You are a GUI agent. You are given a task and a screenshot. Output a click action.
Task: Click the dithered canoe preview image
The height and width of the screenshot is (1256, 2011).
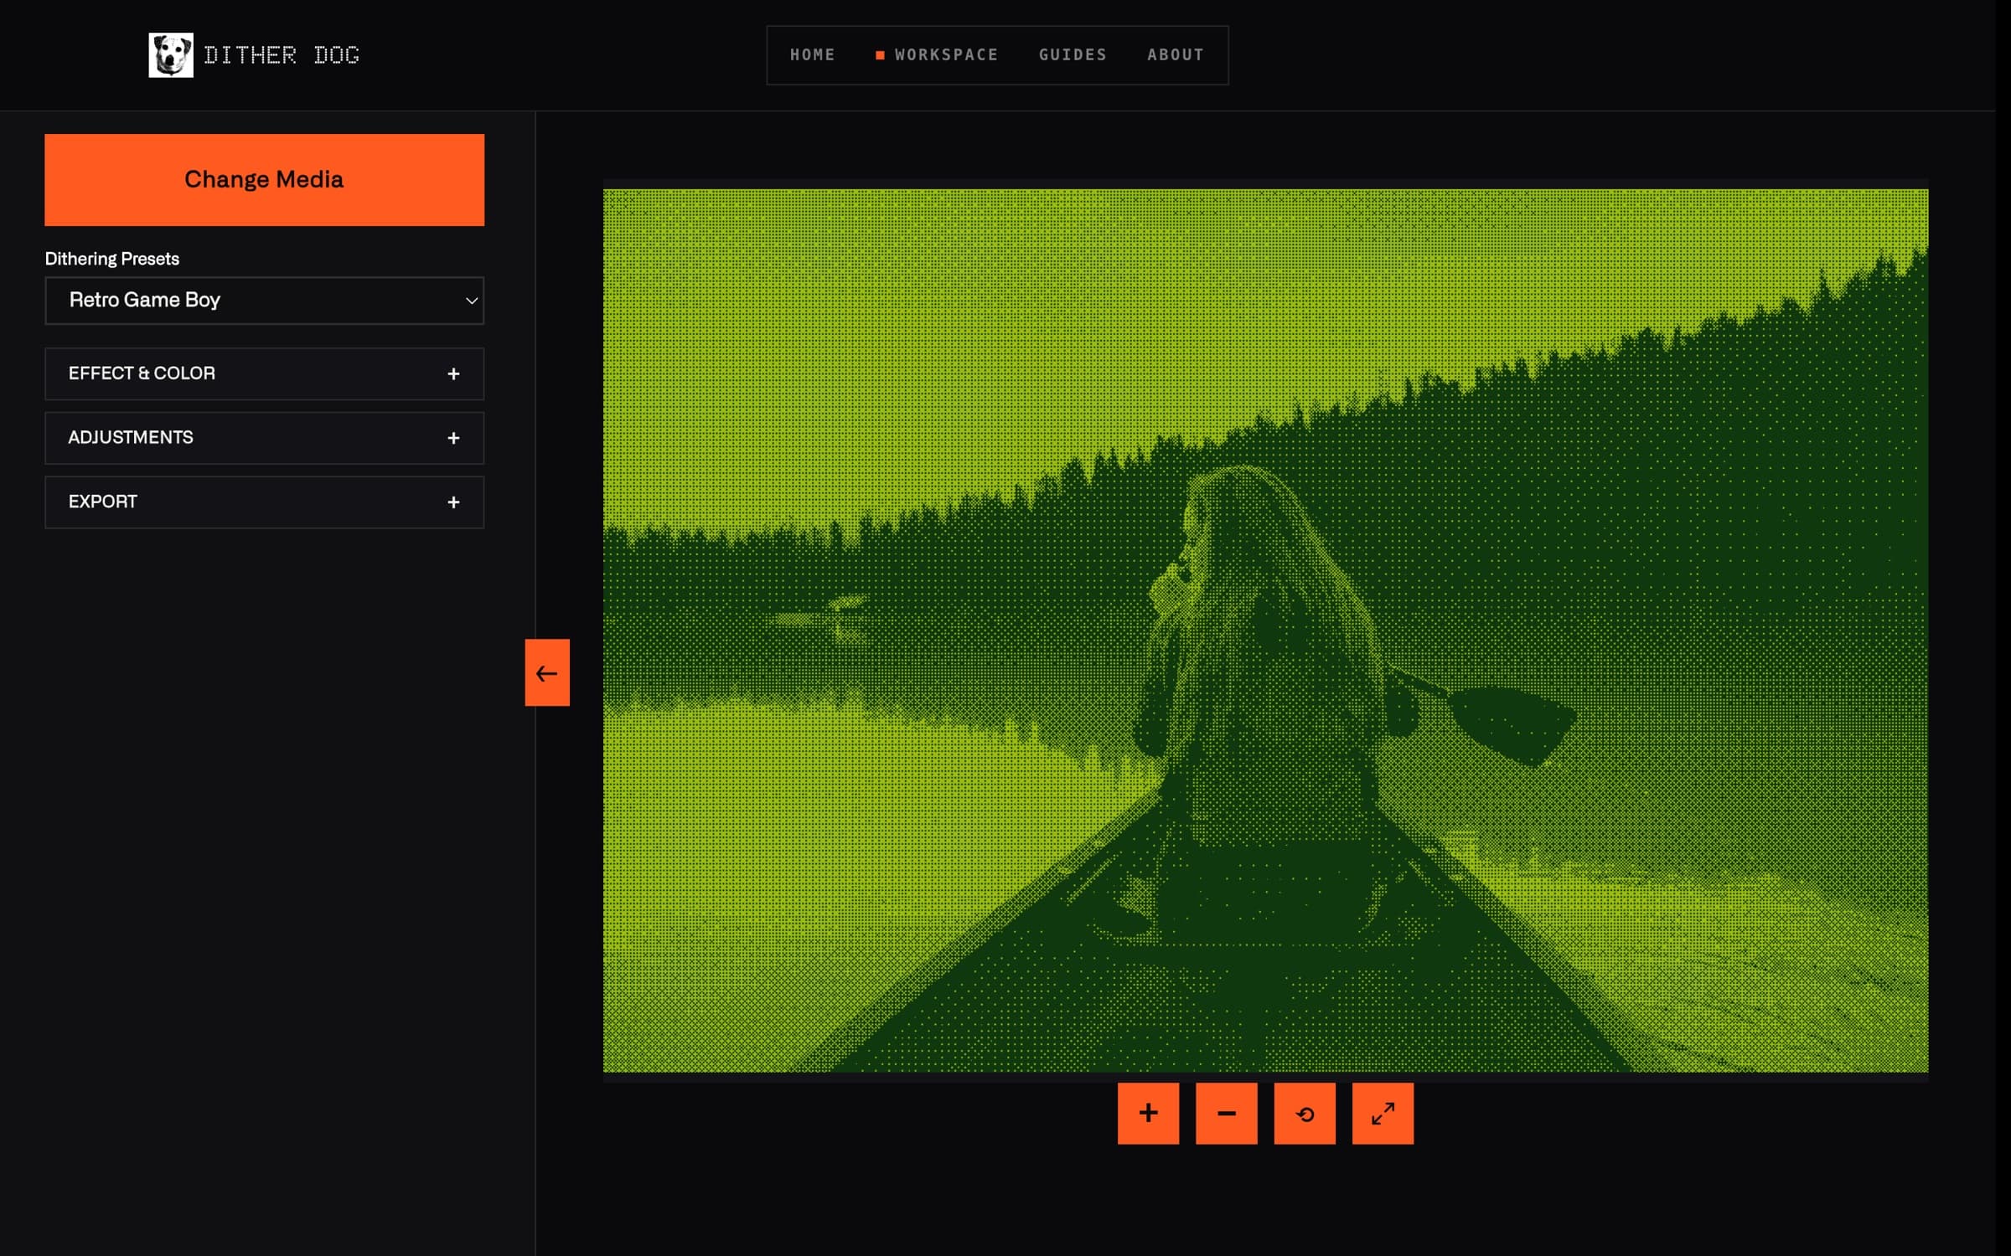(1265, 631)
